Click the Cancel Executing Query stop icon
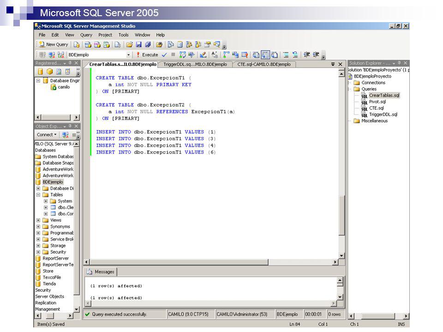The width and height of the screenshot is (443, 332). point(173,54)
